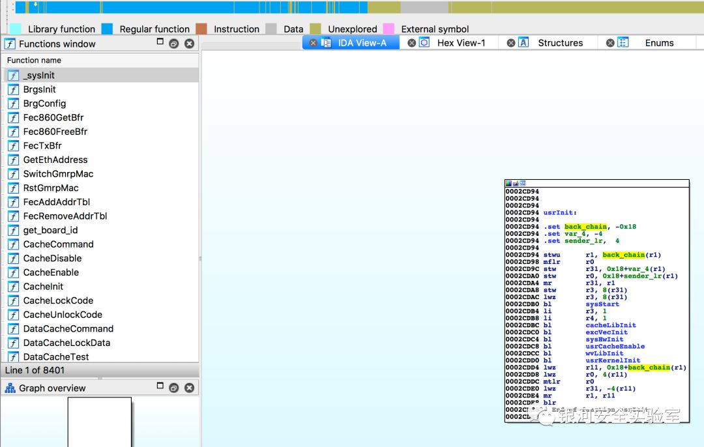Click the Functions window panel icon
The width and height of the screenshot is (704, 447).
tap(10, 44)
